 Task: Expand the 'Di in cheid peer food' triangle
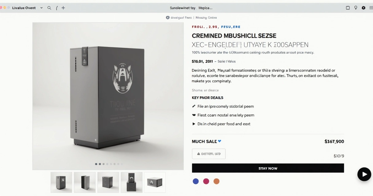194,124
